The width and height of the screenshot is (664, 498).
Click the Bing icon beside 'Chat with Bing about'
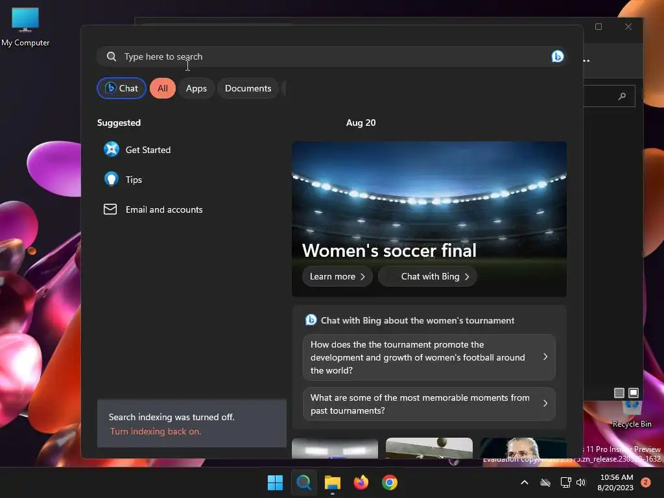tap(311, 320)
